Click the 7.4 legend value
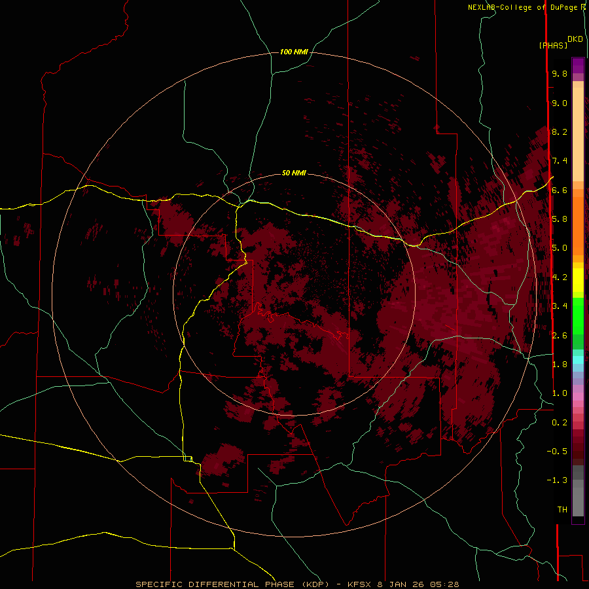Screen dimensions: 589x589 point(560,161)
